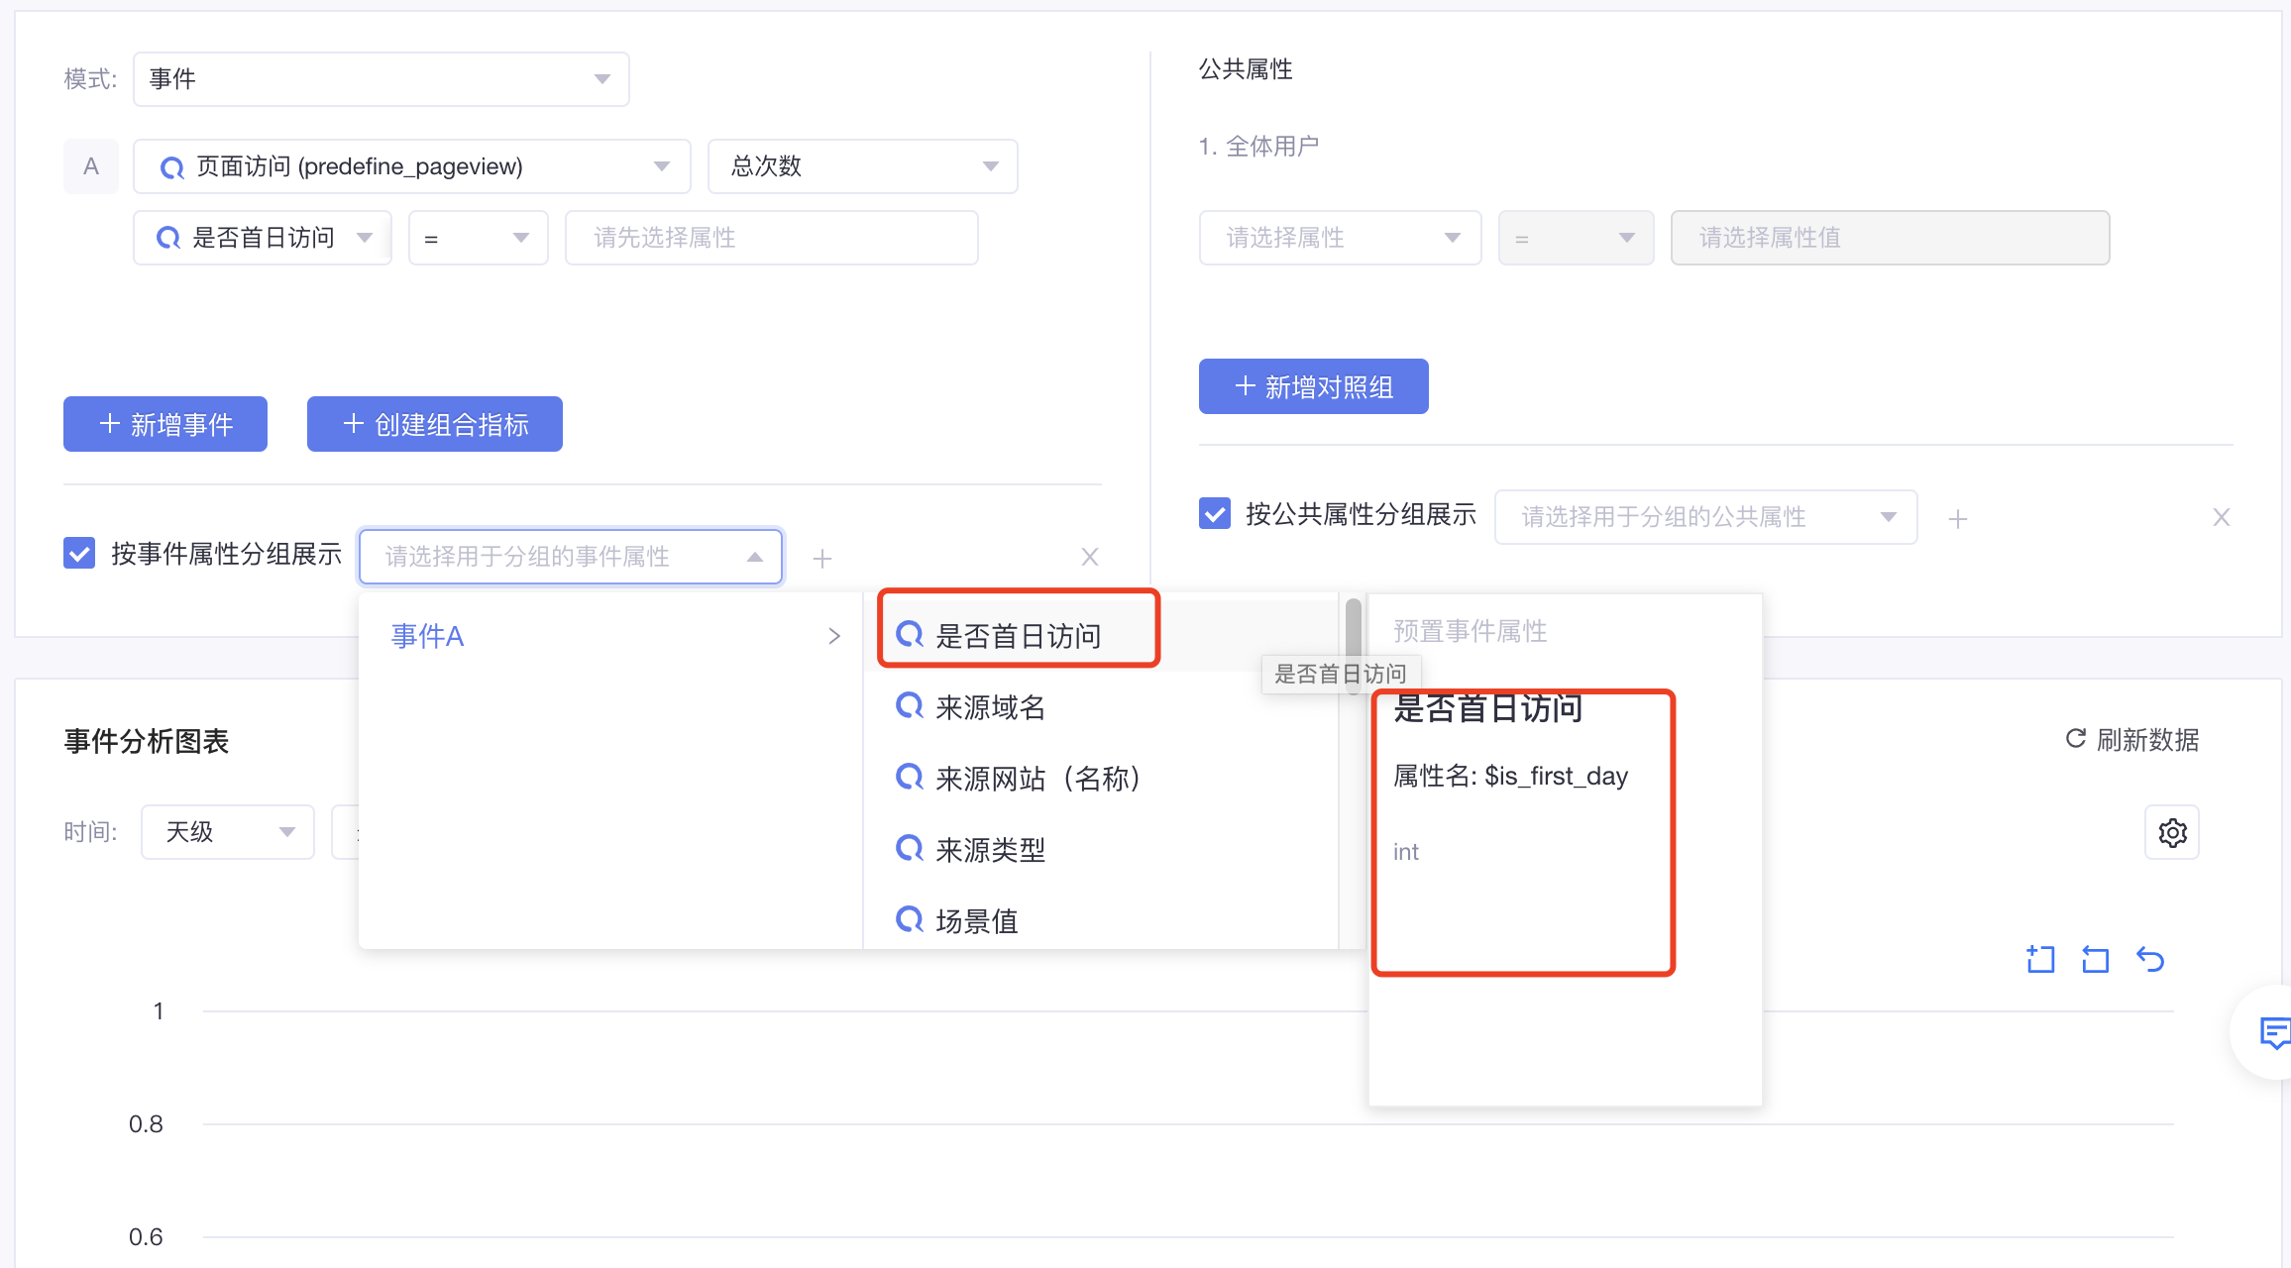Click the 请选择属性值 input field
This screenshot has width=2291, height=1268.
pyautogui.click(x=1890, y=238)
